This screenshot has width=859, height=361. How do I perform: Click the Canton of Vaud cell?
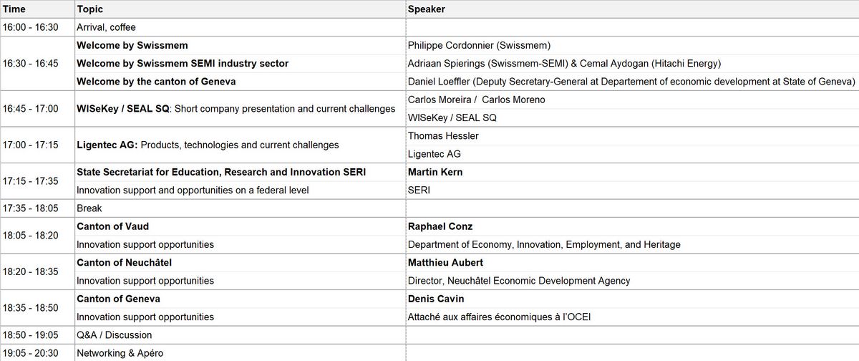112,226
